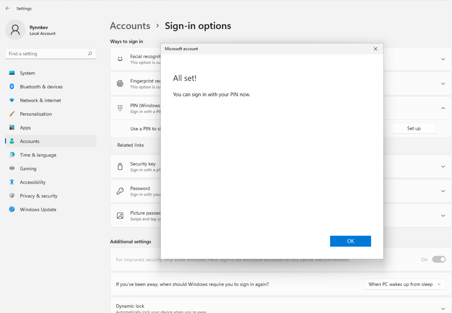
Task: Click the Security key USB icon
Action: [120, 167]
